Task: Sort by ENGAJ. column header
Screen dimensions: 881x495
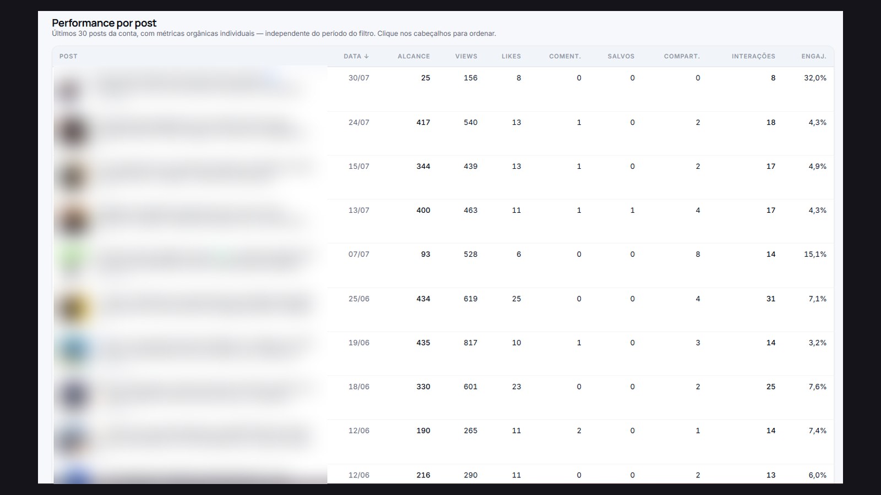Action: (x=814, y=56)
